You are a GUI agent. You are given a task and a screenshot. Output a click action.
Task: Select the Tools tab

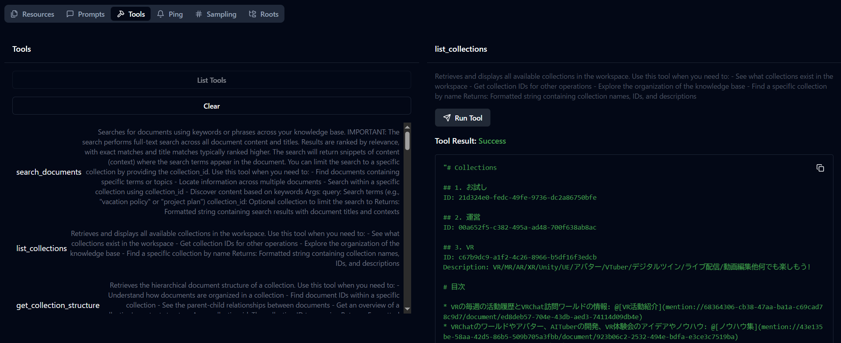point(131,14)
